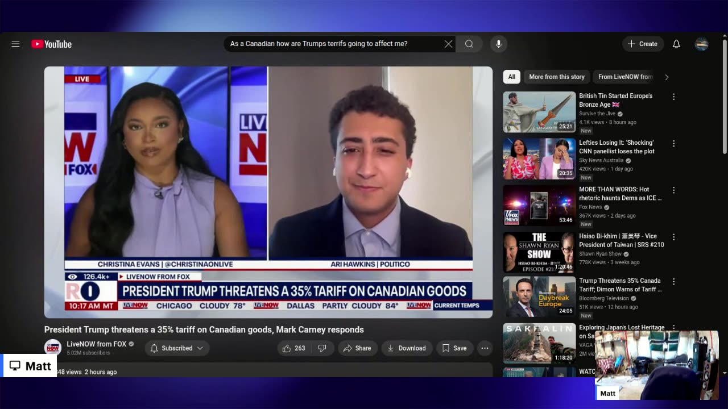Open the MORE THAN WORDS Fox News thumbnail

coord(539,205)
